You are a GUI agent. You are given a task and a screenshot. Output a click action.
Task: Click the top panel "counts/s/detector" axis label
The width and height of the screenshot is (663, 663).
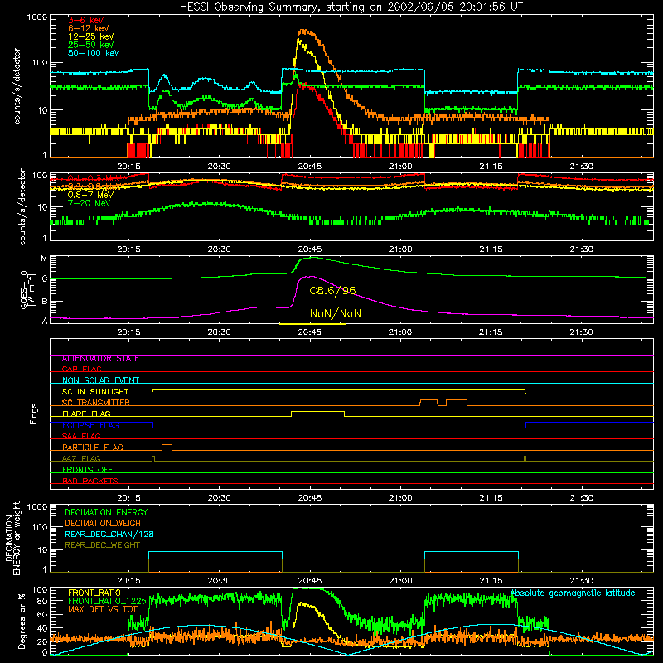pos(17,86)
